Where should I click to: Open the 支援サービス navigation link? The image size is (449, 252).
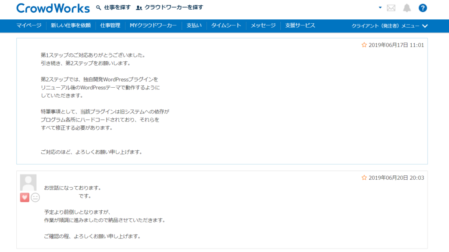pos(300,25)
